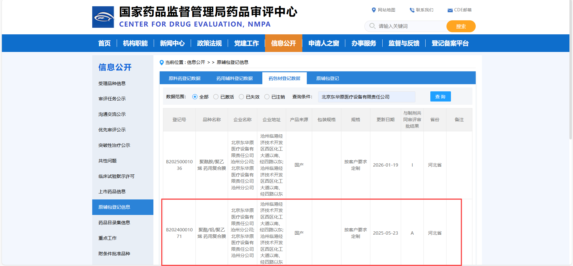
Task: Click the site map location pin icon
Action: tap(374, 10)
